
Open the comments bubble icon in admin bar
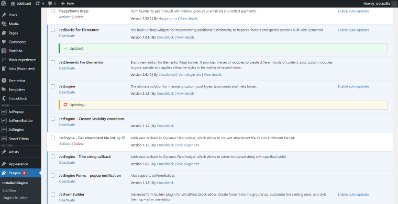click(x=50, y=4)
